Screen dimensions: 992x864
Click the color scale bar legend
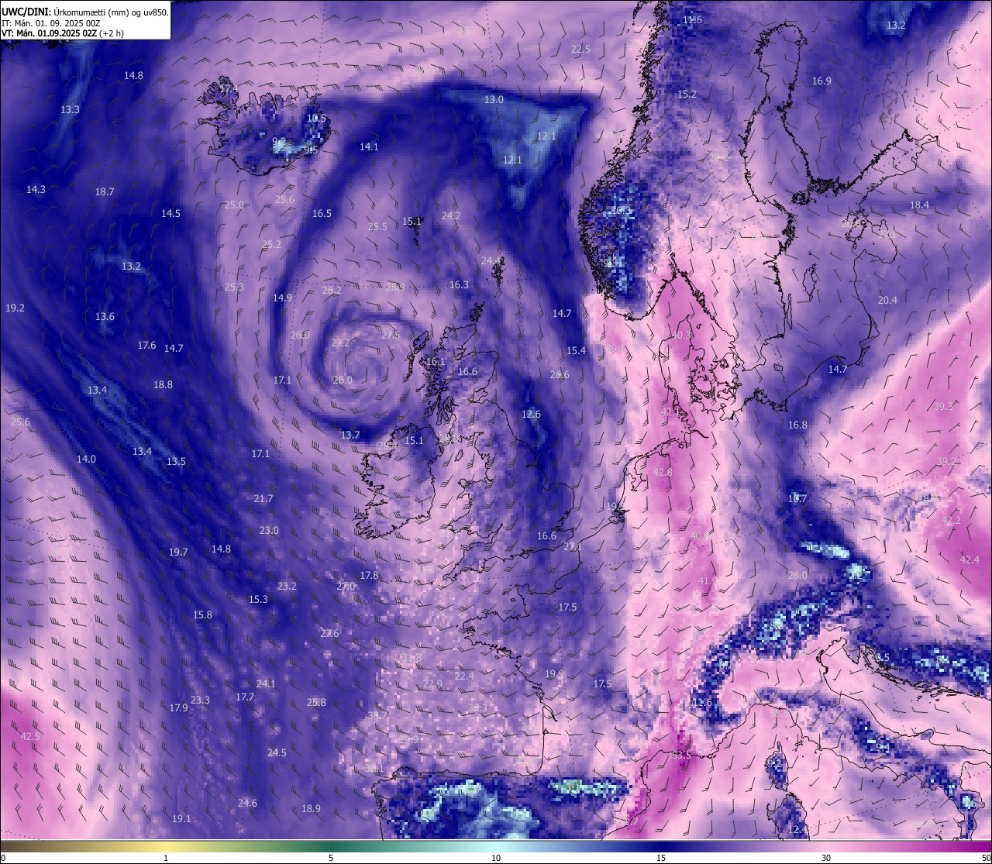click(496, 846)
